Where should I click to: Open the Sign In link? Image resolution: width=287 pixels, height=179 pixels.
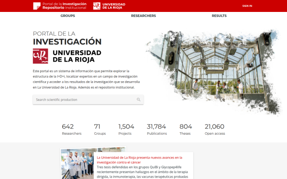pyautogui.click(x=247, y=6)
